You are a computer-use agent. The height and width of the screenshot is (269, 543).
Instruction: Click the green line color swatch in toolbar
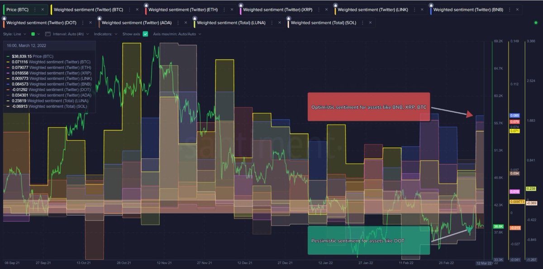coord(33,34)
